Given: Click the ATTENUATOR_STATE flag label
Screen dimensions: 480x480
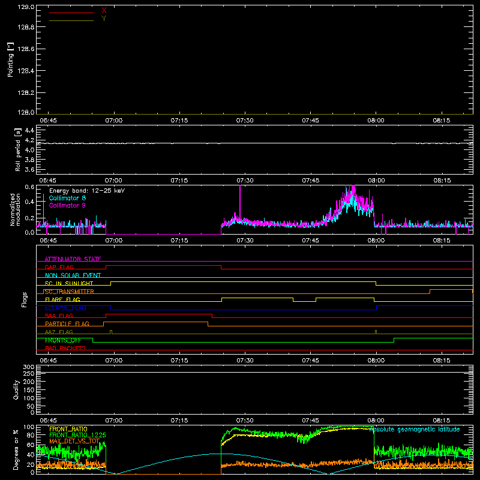Looking at the screenshot, I should click(x=73, y=259).
